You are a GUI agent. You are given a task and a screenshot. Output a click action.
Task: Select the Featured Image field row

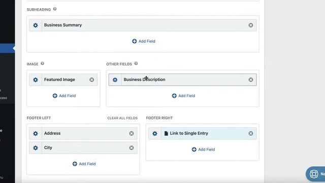(63, 80)
